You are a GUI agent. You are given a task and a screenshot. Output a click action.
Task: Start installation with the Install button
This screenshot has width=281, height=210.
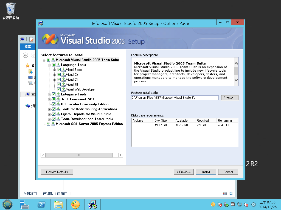tap(206, 172)
